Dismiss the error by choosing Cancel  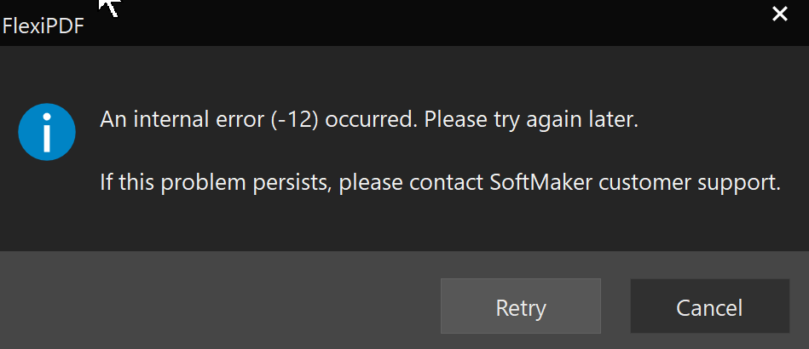(x=709, y=306)
